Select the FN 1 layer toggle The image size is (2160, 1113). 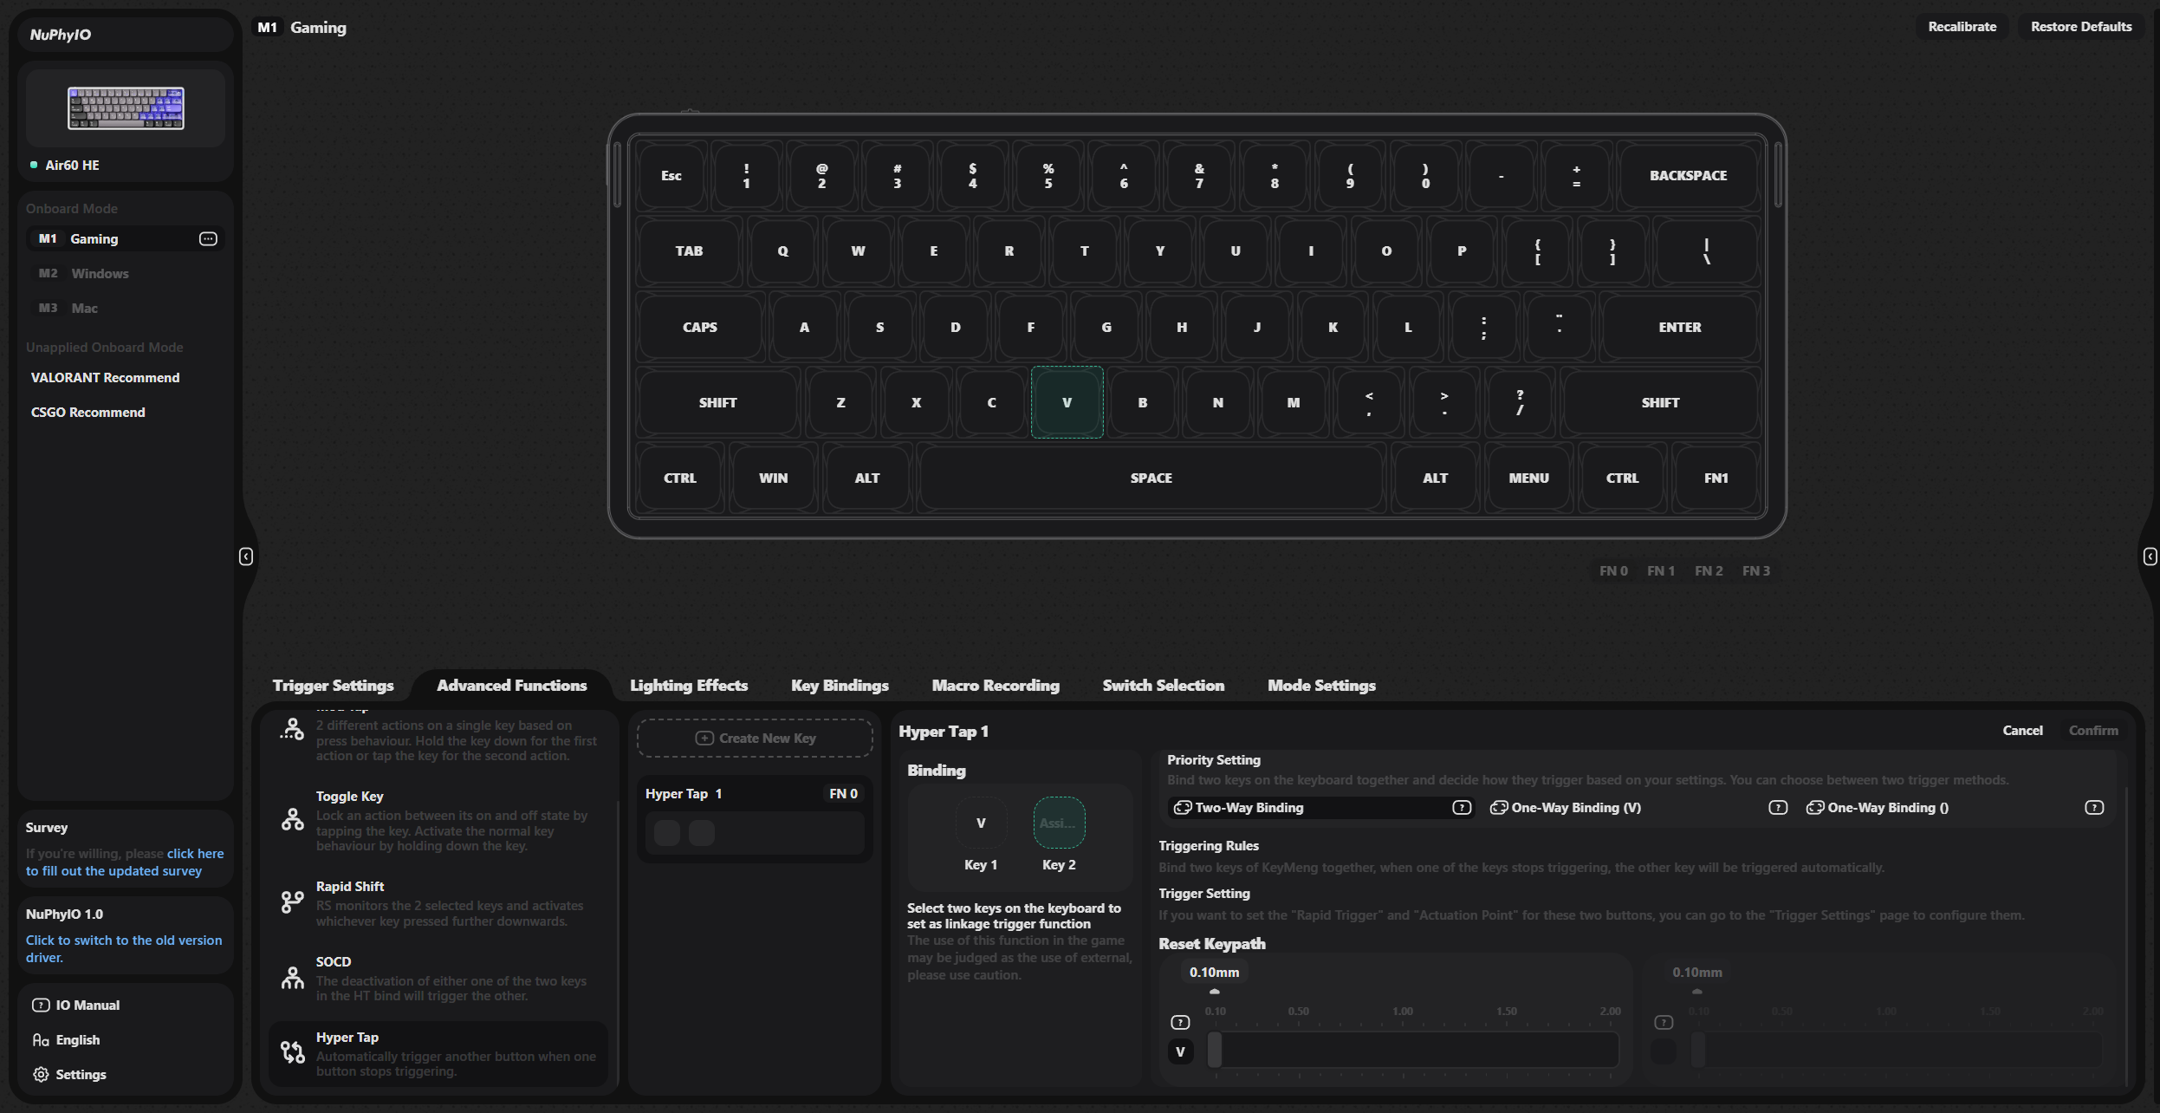[x=1660, y=570]
